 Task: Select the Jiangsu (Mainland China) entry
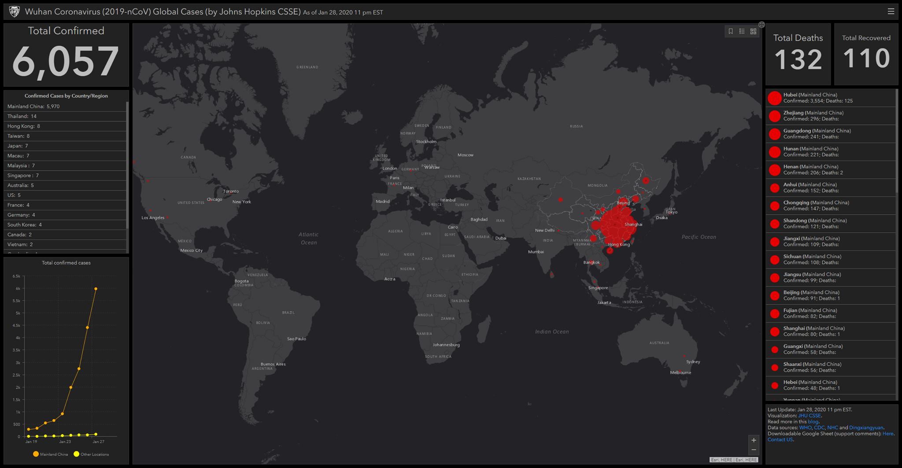[831, 278]
